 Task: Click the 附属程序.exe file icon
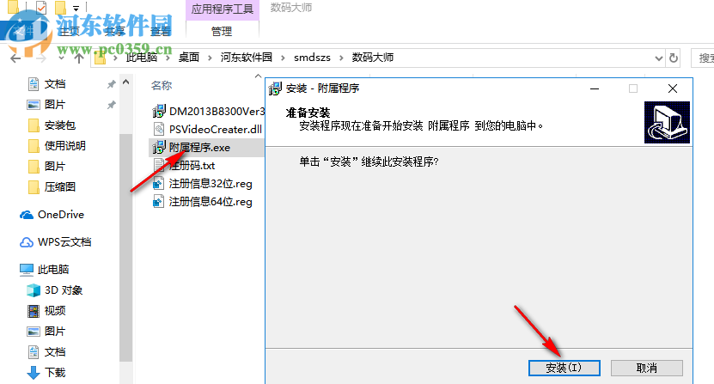tap(158, 147)
